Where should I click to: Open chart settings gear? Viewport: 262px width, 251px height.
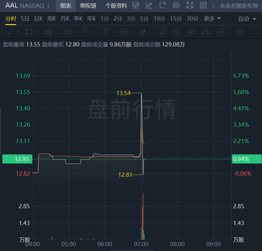pyautogui.click(x=176, y=5)
